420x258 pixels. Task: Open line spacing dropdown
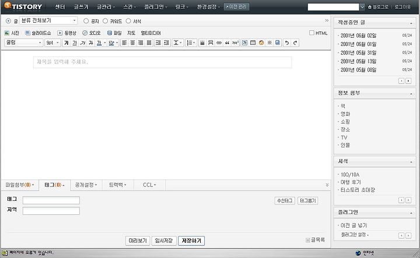point(177,43)
